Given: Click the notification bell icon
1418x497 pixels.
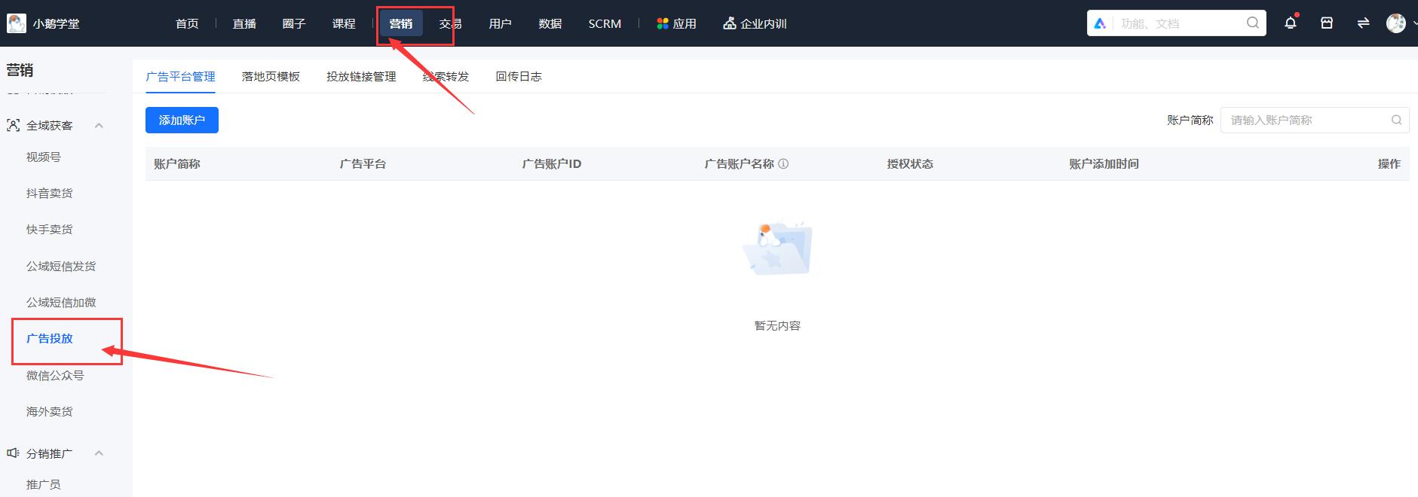Looking at the screenshot, I should tap(1290, 23).
